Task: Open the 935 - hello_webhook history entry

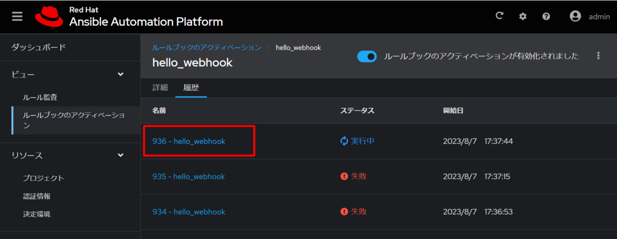Action: (x=189, y=176)
